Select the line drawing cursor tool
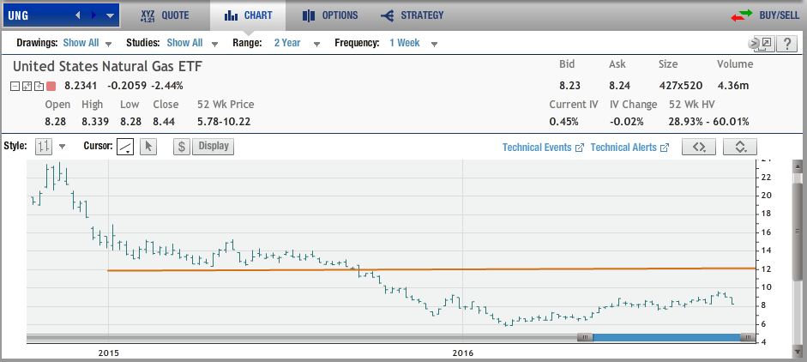The height and width of the screenshot is (362, 807). (125, 147)
